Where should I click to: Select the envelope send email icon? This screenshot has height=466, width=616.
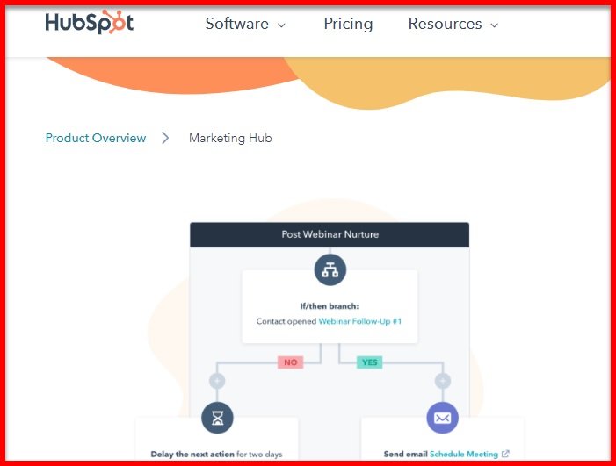pyautogui.click(x=442, y=418)
